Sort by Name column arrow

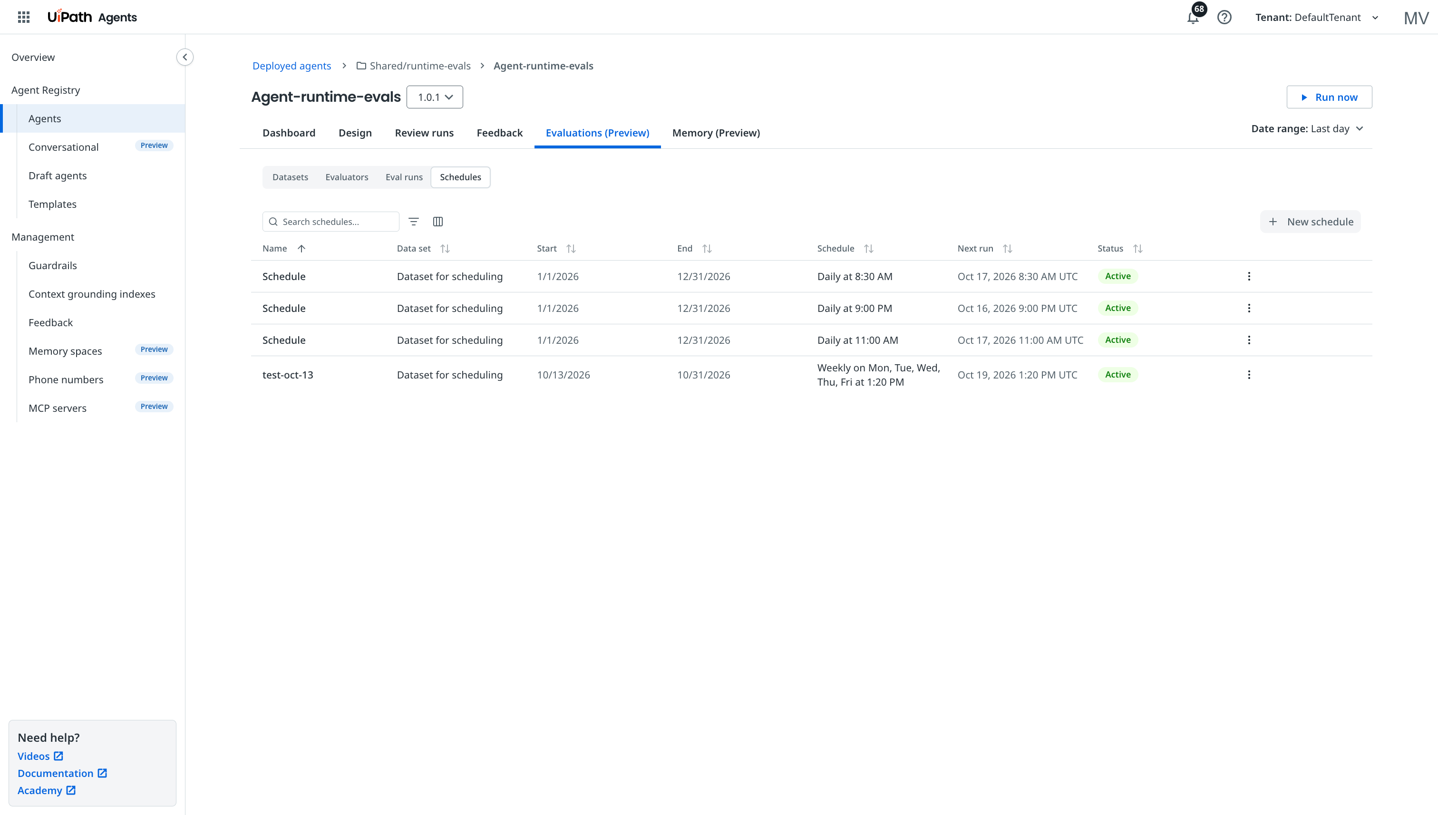tap(301, 249)
